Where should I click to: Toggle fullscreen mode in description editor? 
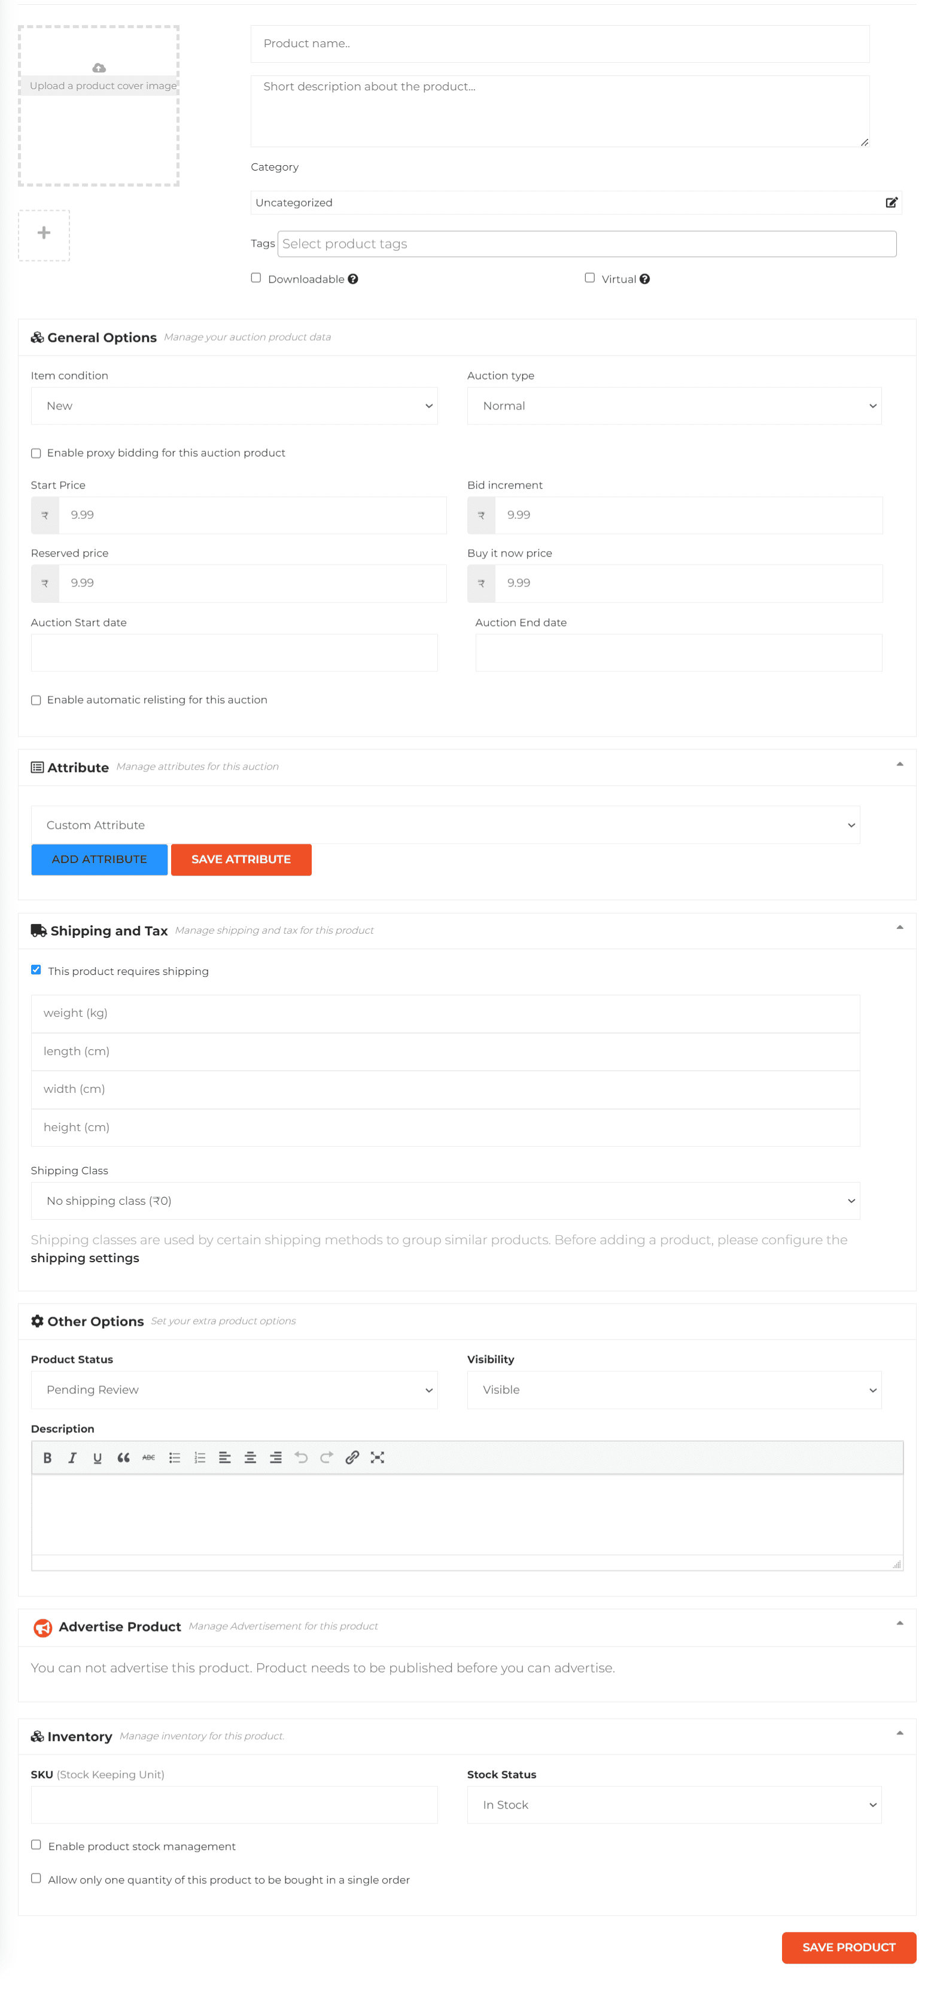(x=377, y=1457)
